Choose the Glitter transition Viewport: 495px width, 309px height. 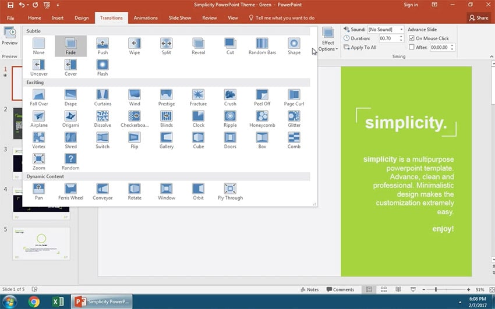[x=294, y=119]
